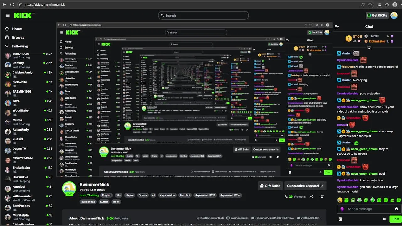Click the Gift Subs button
Viewport: 402px width, 226px height.
[x=270, y=186]
